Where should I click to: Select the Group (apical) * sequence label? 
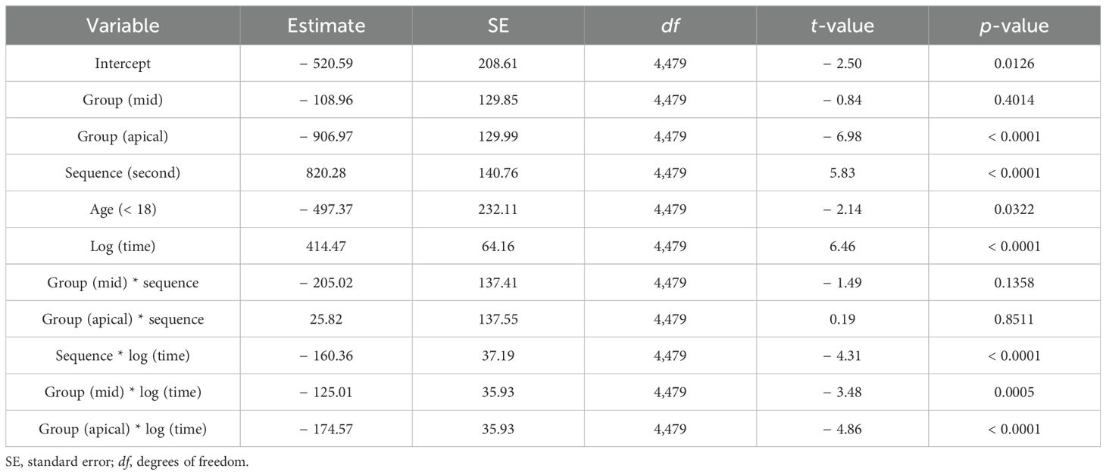tap(123, 319)
